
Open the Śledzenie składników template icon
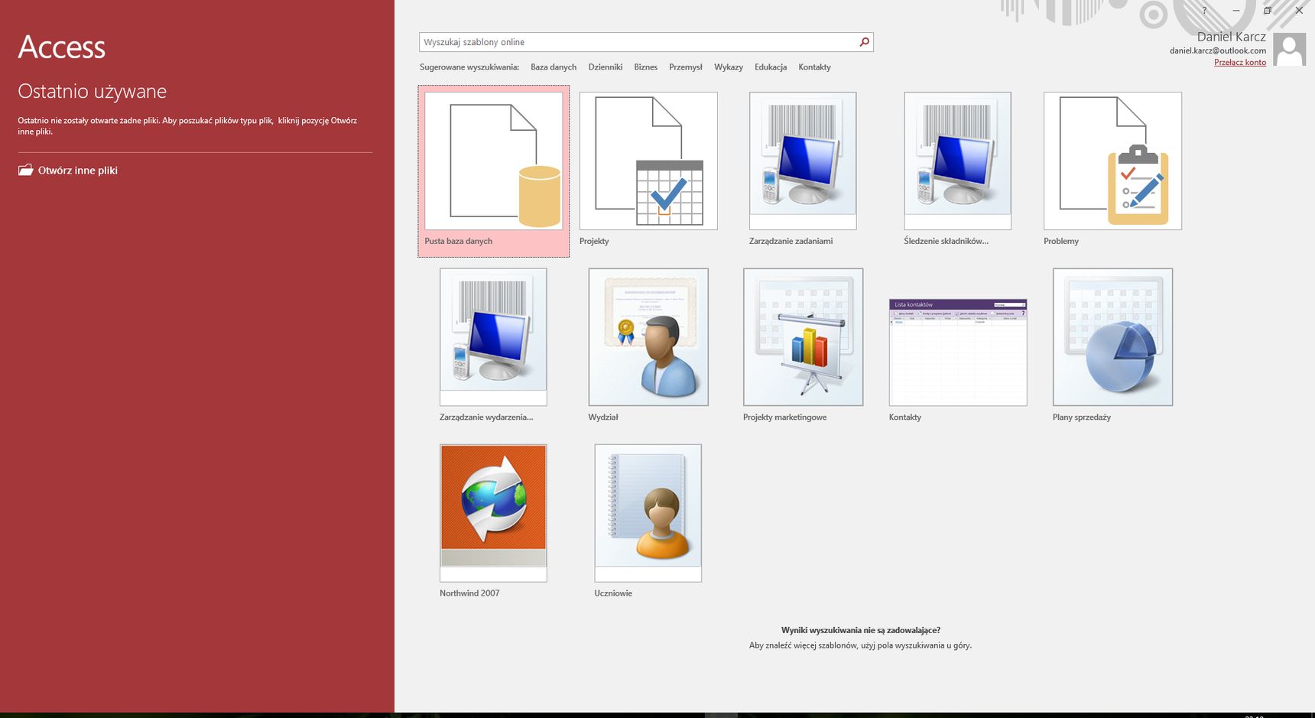957,161
